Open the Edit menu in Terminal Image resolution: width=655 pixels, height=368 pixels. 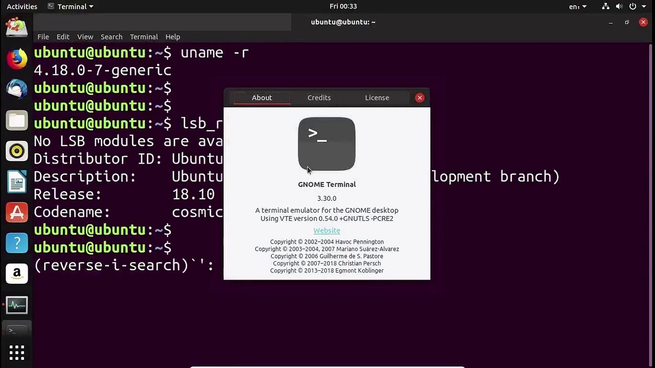pyautogui.click(x=63, y=37)
